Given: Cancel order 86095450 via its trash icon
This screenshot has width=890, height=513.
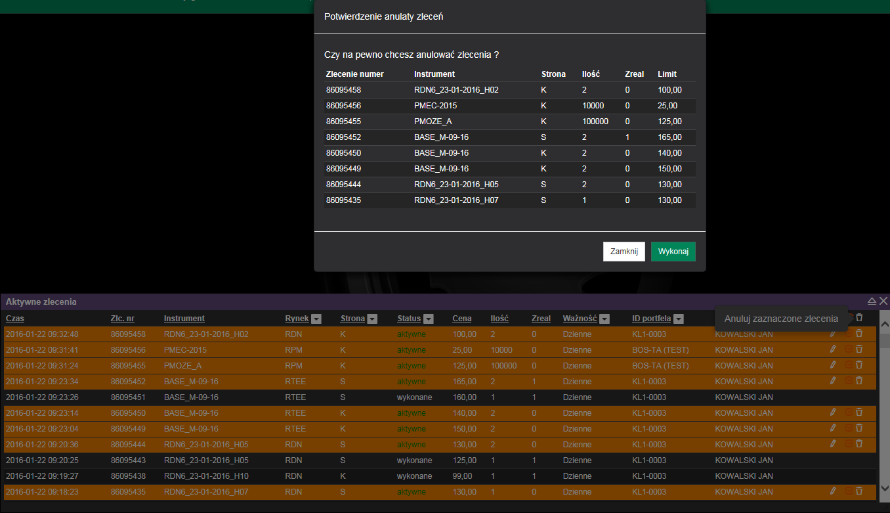Looking at the screenshot, I should coord(859,412).
